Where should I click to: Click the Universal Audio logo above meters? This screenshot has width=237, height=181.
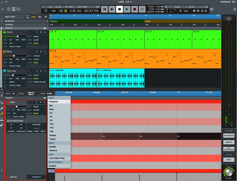(x=229, y=19)
